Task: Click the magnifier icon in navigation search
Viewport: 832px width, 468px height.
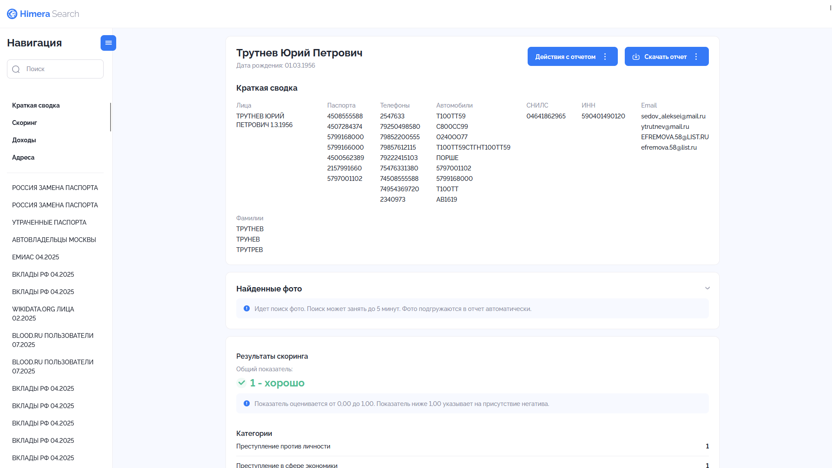Action: [x=16, y=69]
